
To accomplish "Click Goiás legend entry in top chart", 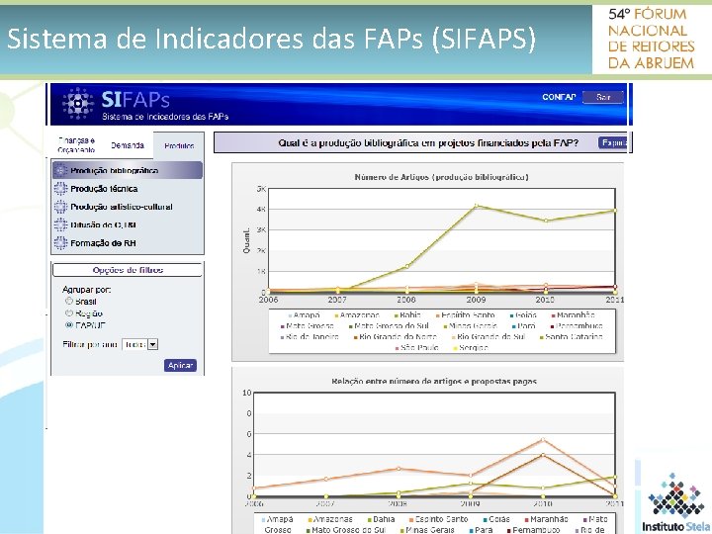I will (523, 314).
